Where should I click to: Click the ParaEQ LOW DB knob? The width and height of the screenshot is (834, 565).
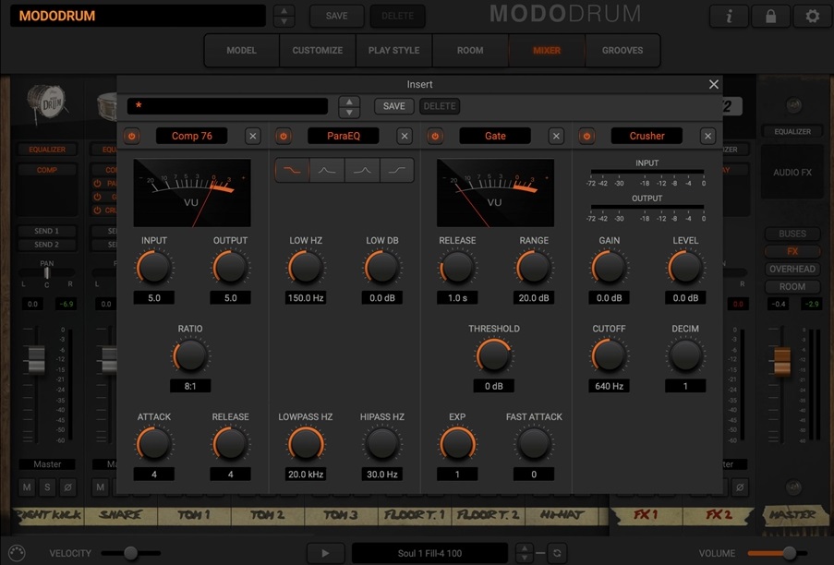pyautogui.click(x=381, y=268)
